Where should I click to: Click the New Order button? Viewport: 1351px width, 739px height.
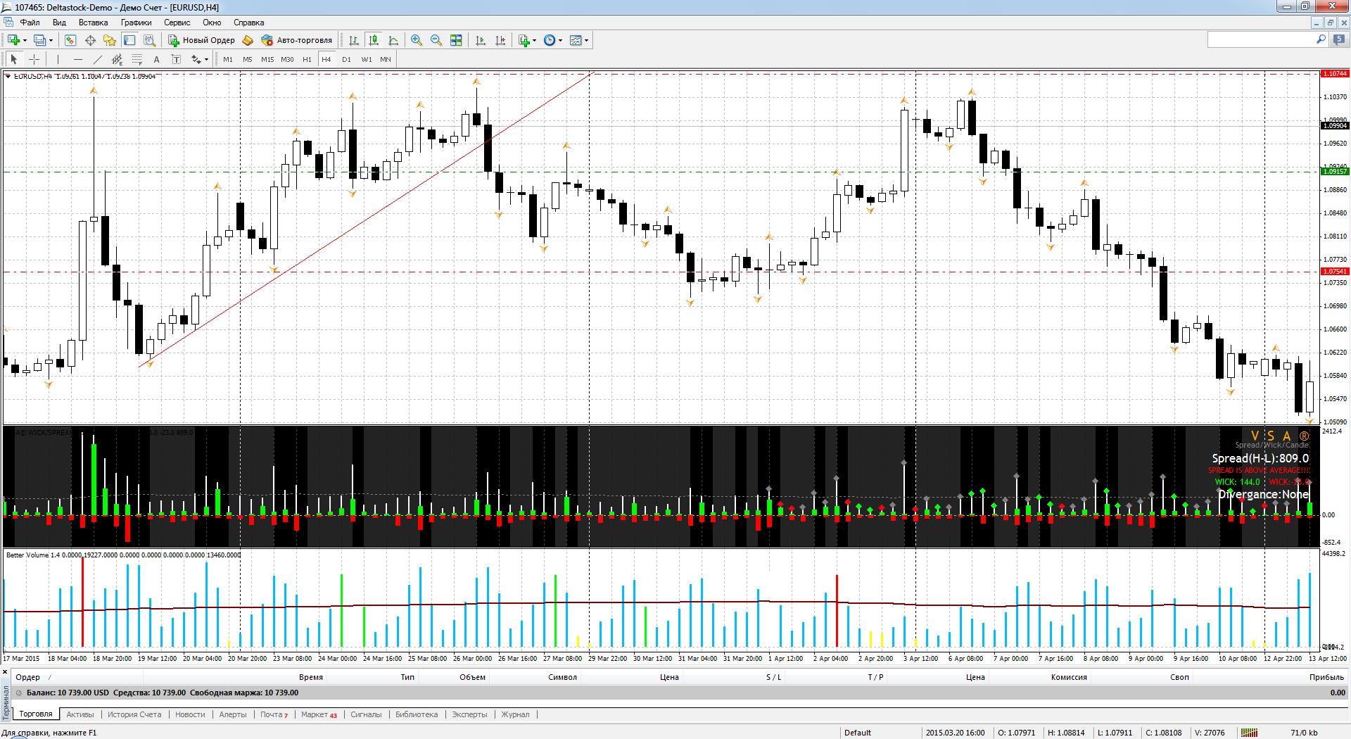click(201, 40)
